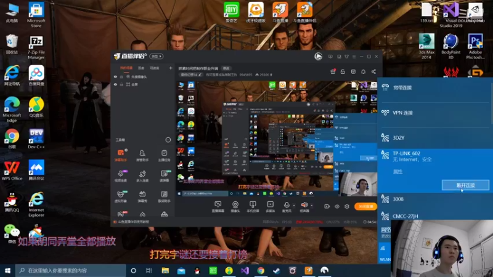The image size is (493, 277).
Task: Switch to the second scene tab
Action: tap(141, 68)
